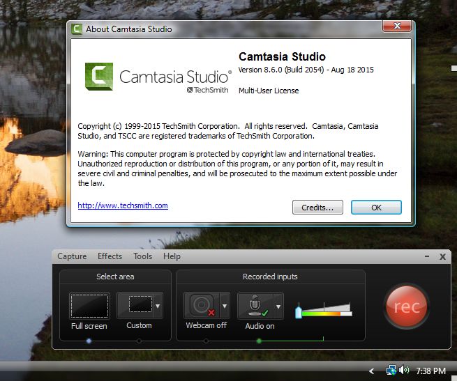The width and height of the screenshot is (457, 381).
Task: Select Full screen recording area
Action: [x=89, y=306]
